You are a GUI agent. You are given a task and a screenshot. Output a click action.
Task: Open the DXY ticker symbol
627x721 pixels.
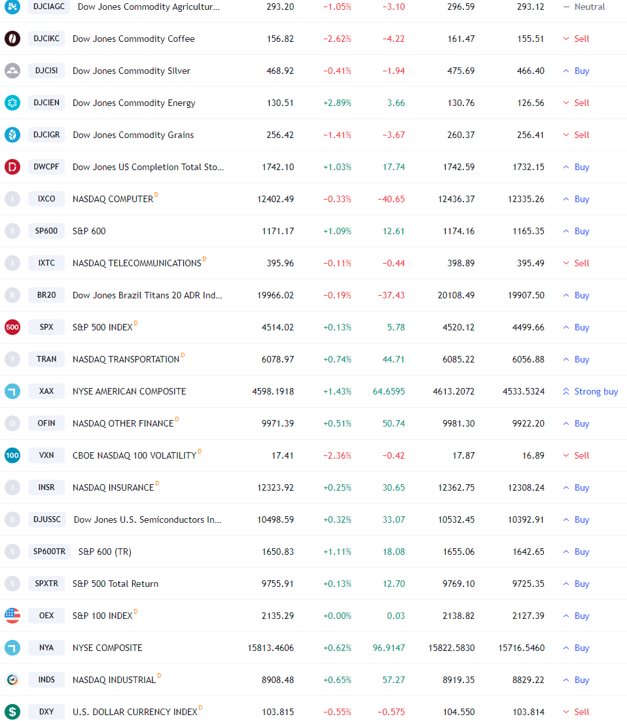(x=46, y=712)
